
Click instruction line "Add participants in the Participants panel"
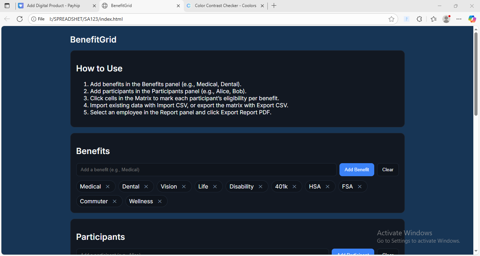pyautogui.click(x=168, y=91)
